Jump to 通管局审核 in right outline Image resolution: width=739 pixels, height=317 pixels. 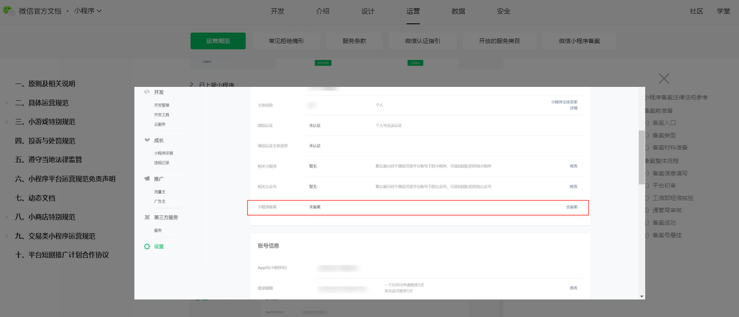click(x=667, y=210)
